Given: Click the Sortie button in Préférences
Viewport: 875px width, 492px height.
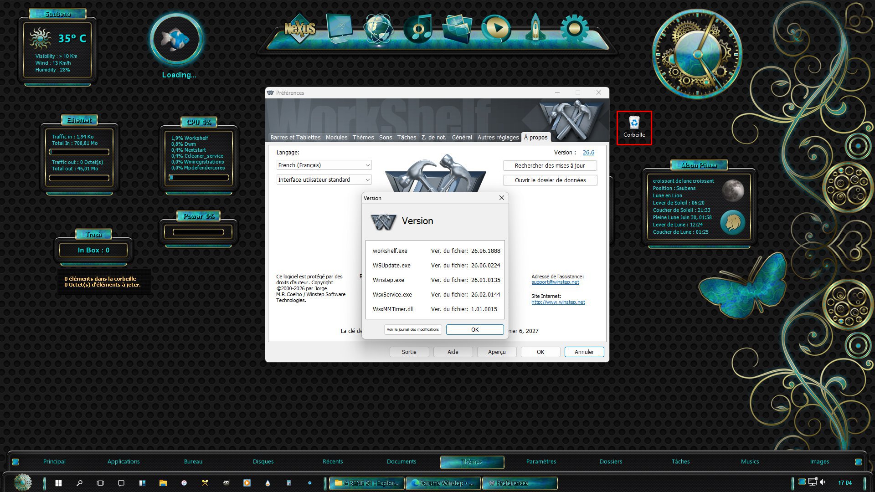Looking at the screenshot, I should coord(409,352).
